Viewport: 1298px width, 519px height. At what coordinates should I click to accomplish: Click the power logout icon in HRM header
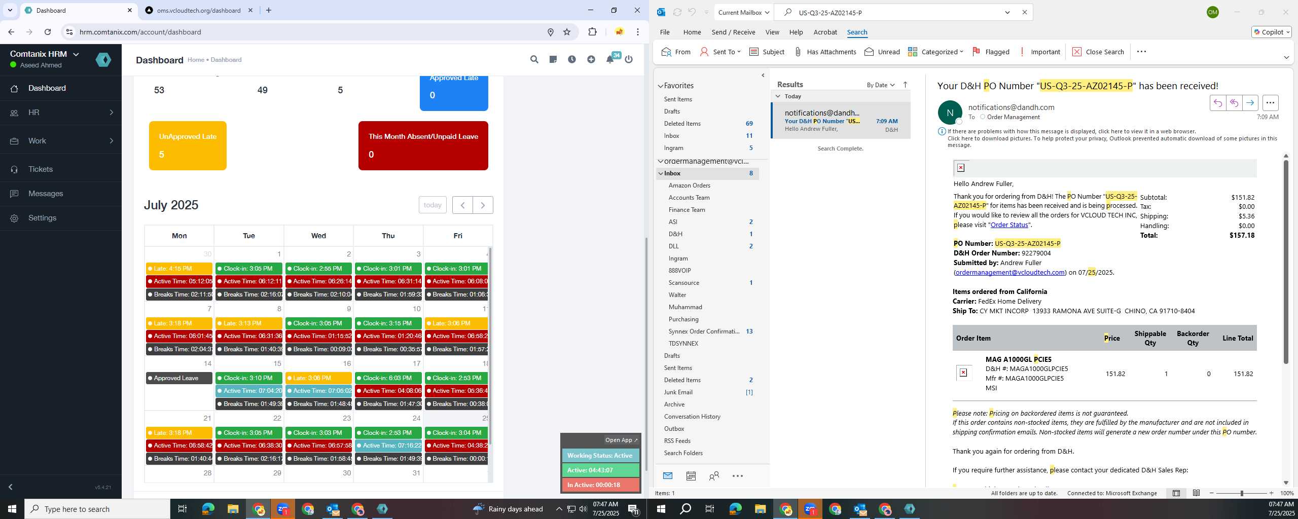(x=629, y=59)
